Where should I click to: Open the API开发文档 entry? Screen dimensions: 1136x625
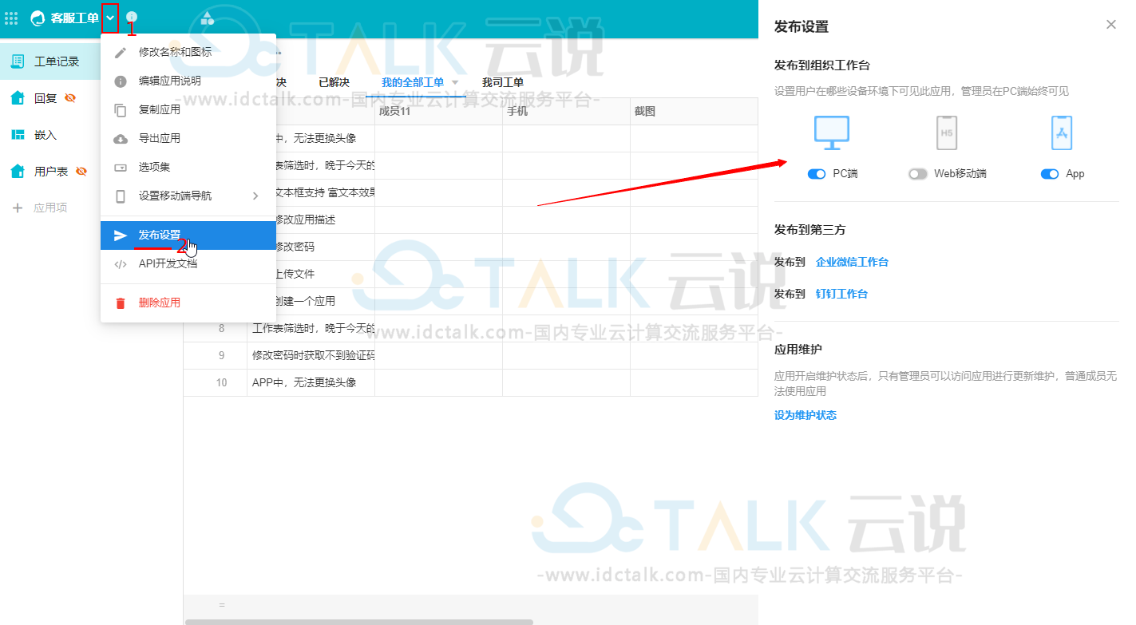click(x=188, y=263)
